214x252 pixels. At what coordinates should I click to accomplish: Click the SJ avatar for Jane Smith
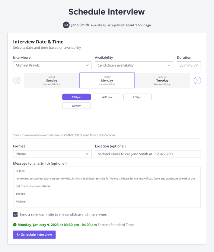pyautogui.click(x=66, y=25)
